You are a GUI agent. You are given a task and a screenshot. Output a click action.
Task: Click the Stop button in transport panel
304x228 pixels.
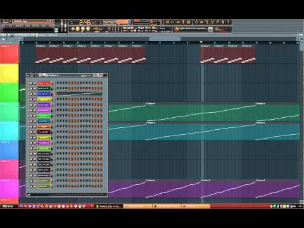point(83,29)
